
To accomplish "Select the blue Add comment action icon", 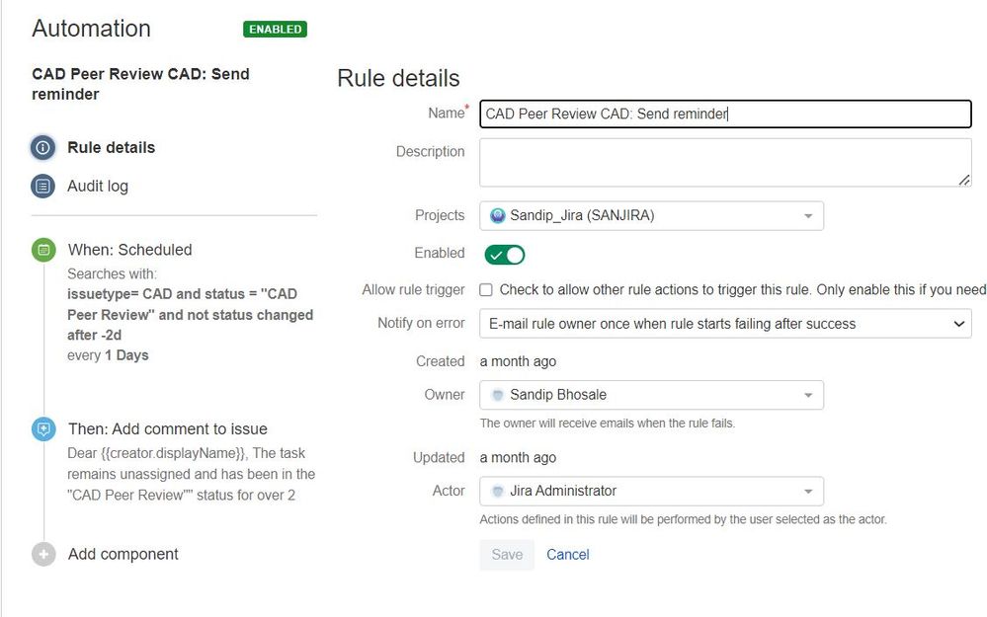I will click(x=43, y=429).
